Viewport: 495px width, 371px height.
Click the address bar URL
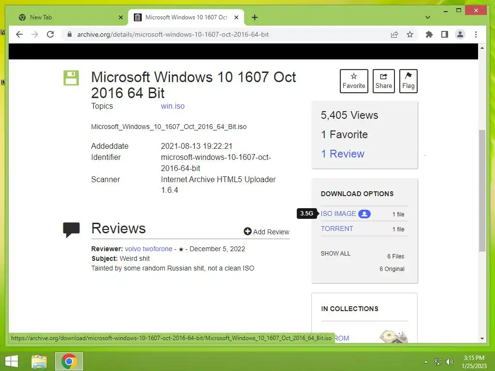click(x=173, y=34)
